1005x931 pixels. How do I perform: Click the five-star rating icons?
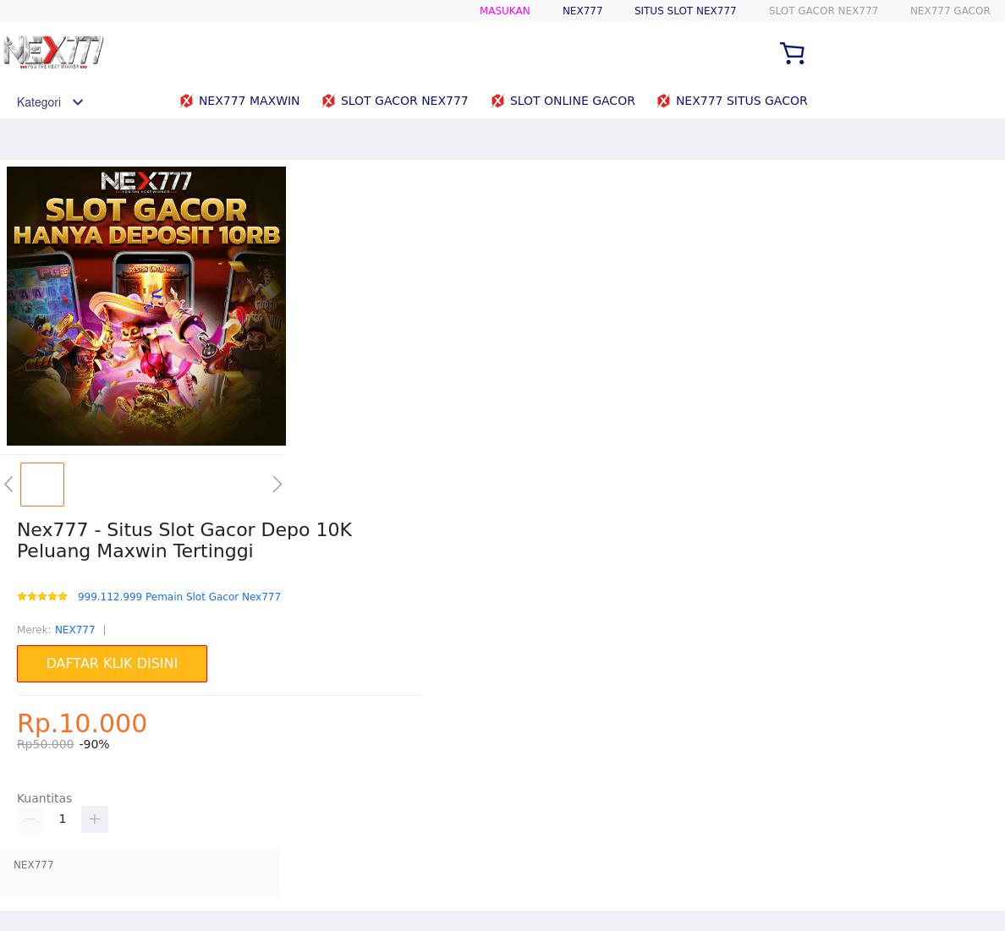[42, 596]
